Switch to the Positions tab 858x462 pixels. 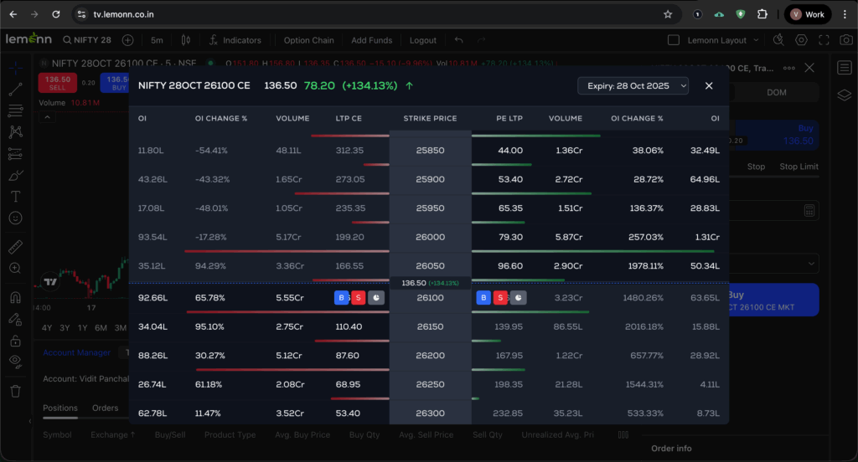(60, 408)
